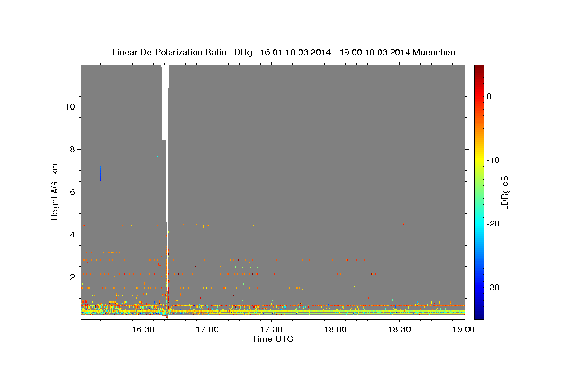Select the 19:00 time tick label
575x383 pixels.
click(463, 329)
